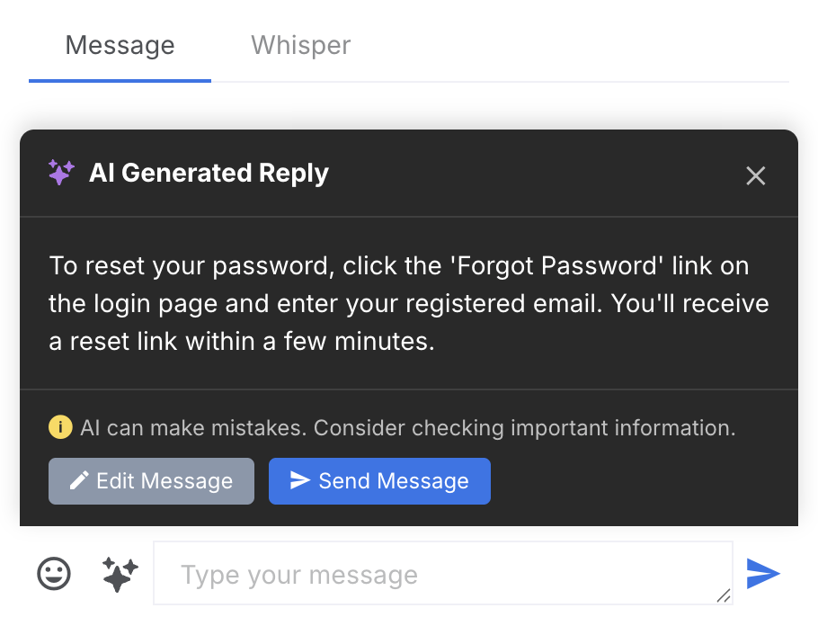Click the Edit Message button
This screenshot has height=644, width=818.
pos(151,480)
